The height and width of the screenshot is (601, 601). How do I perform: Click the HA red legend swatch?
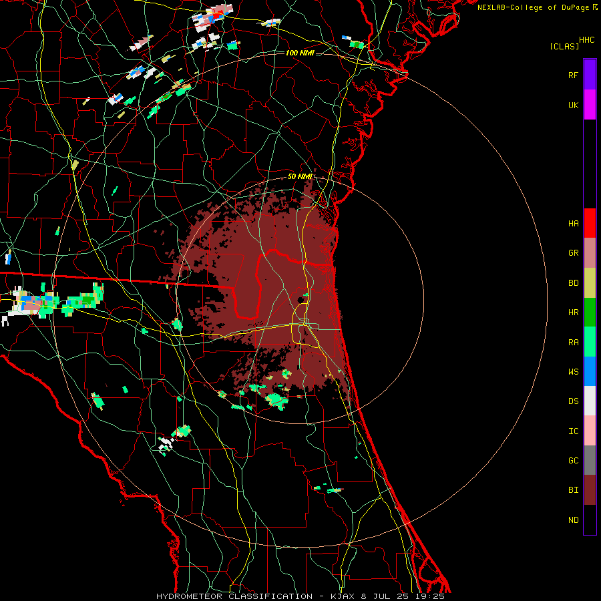590,223
